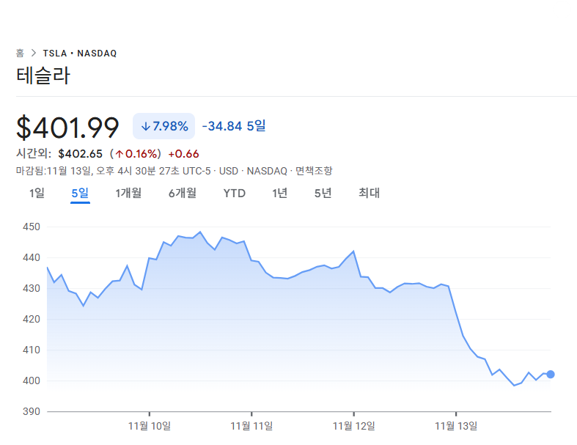Click the red up arrow beside 0.16%
Viewport: 577px width, 445px height.
(x=119, y=154)
